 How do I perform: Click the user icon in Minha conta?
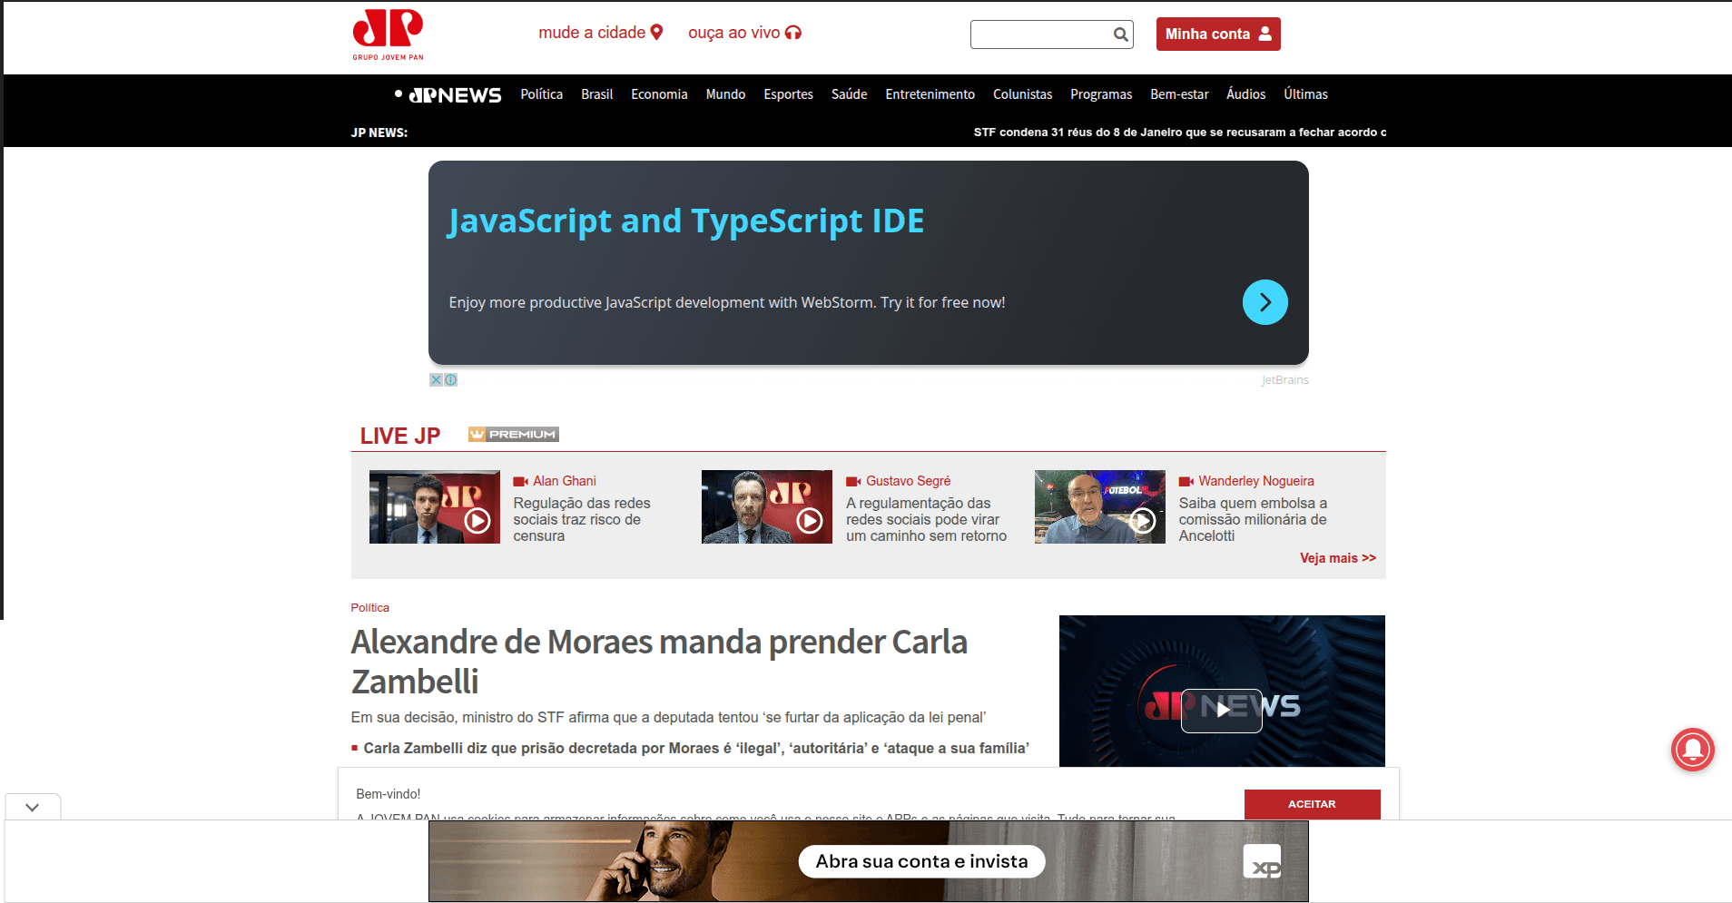pos(1265,34)
